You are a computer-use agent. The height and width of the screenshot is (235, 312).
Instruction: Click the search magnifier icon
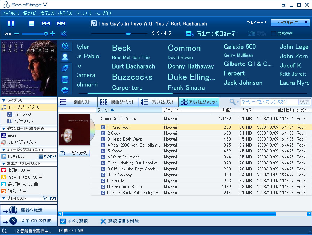[x=232, y=102]
